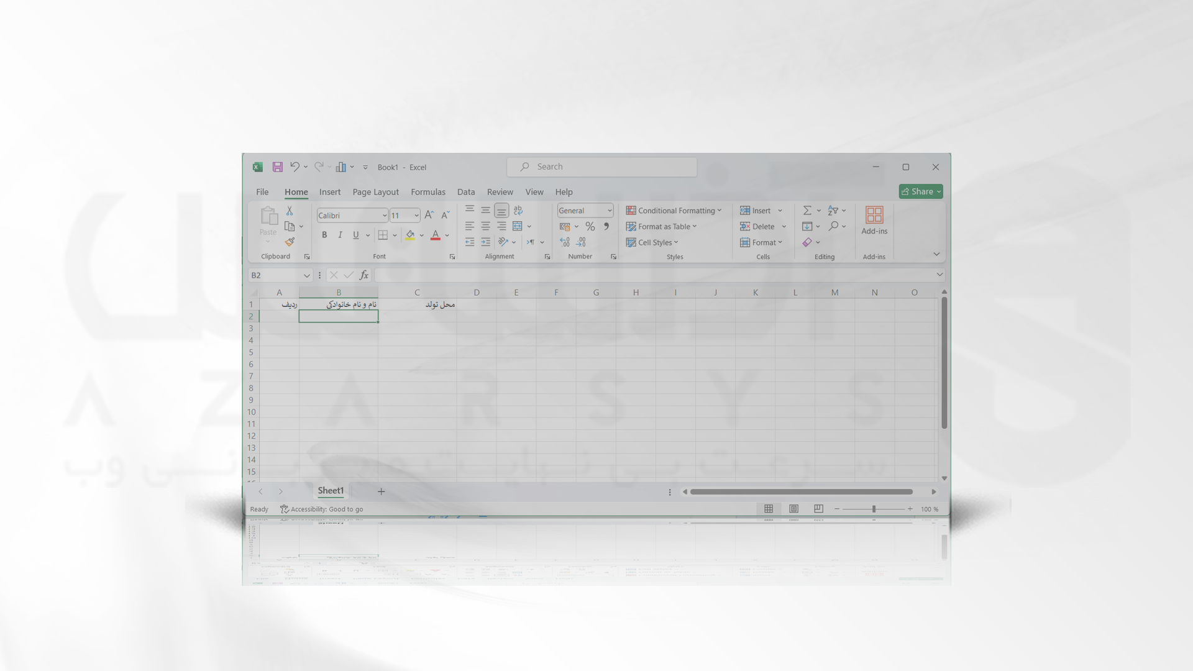
Task: Click the Redo arrow icon
Action: (319, 167)
